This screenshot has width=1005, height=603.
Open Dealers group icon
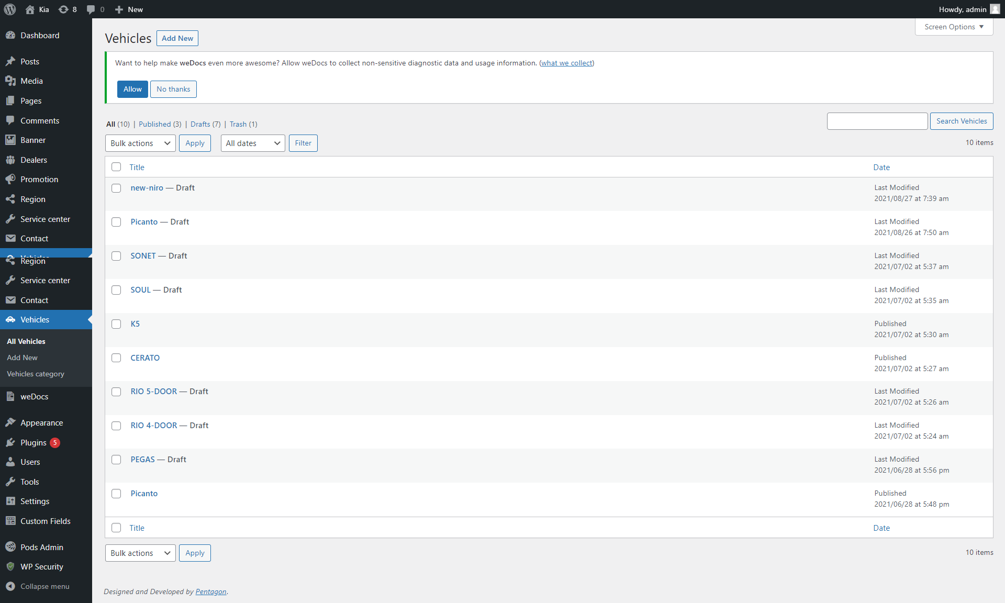point(10,160)
